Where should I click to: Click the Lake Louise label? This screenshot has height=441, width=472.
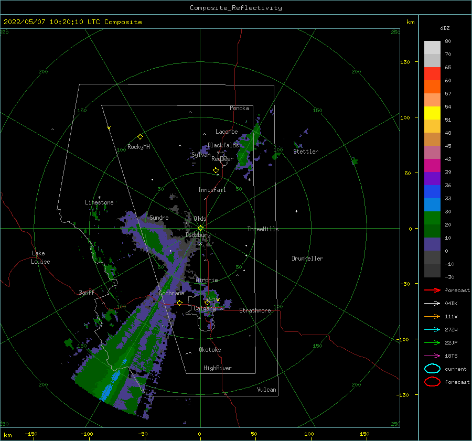pos(41,257)
